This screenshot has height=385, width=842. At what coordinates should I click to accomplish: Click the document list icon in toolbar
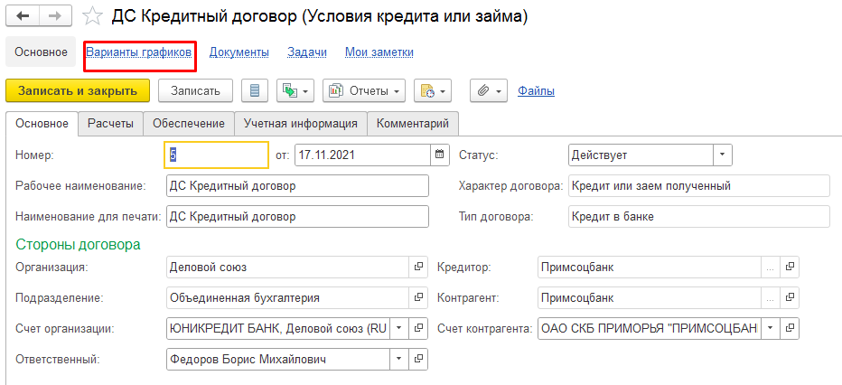click(x=256, y=90)
